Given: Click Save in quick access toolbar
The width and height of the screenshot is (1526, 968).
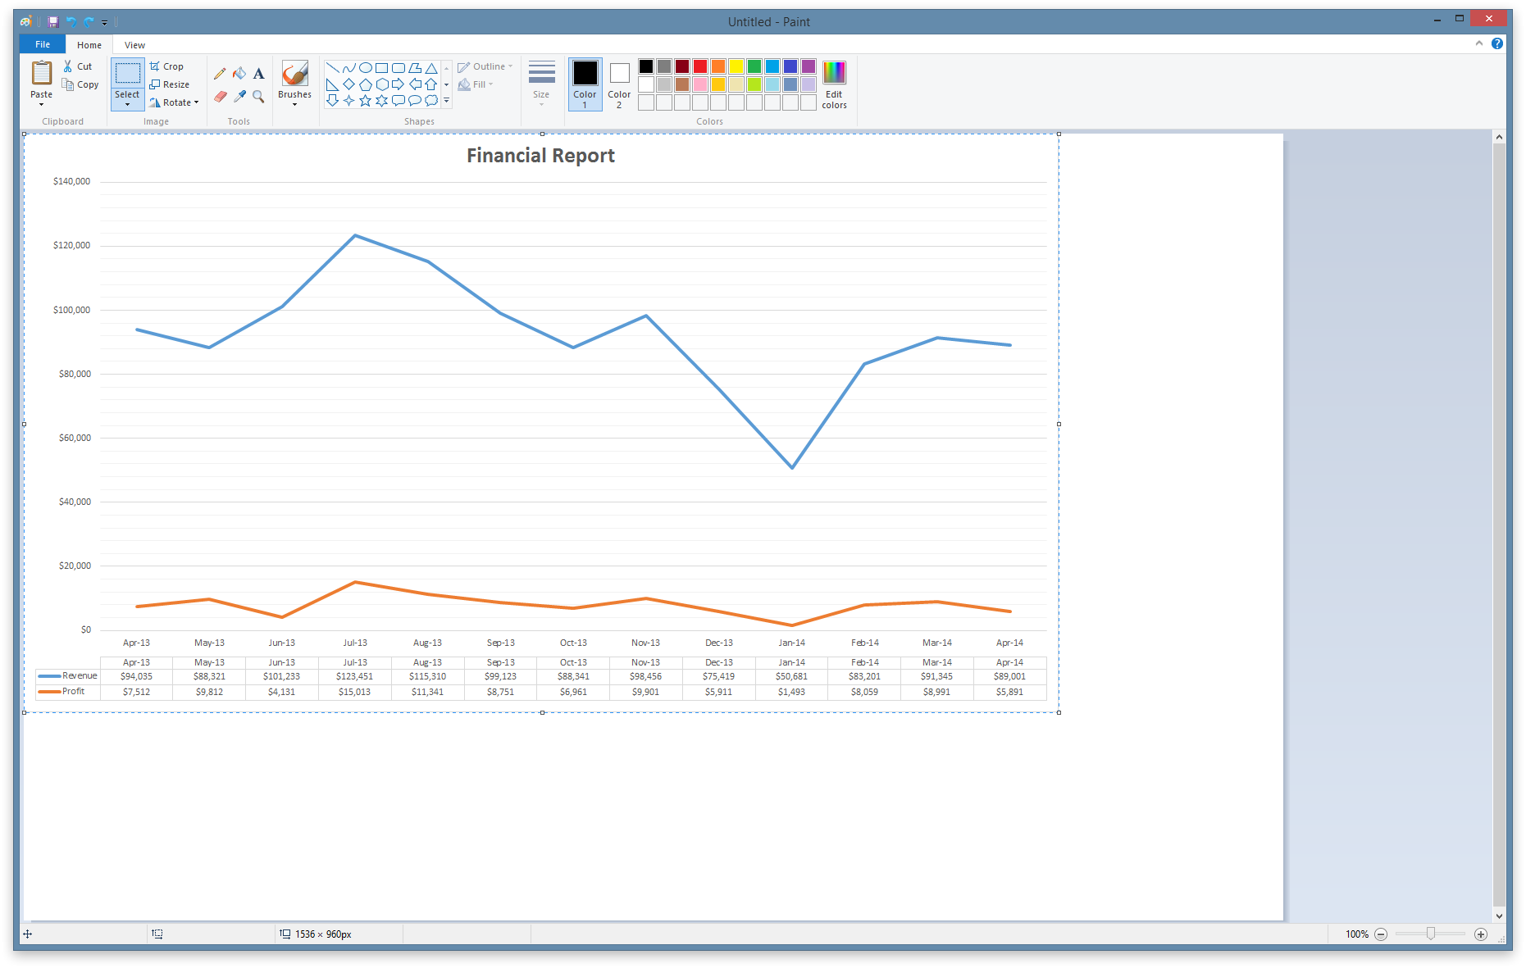Looking at the screenshot, I should point(53,22).
